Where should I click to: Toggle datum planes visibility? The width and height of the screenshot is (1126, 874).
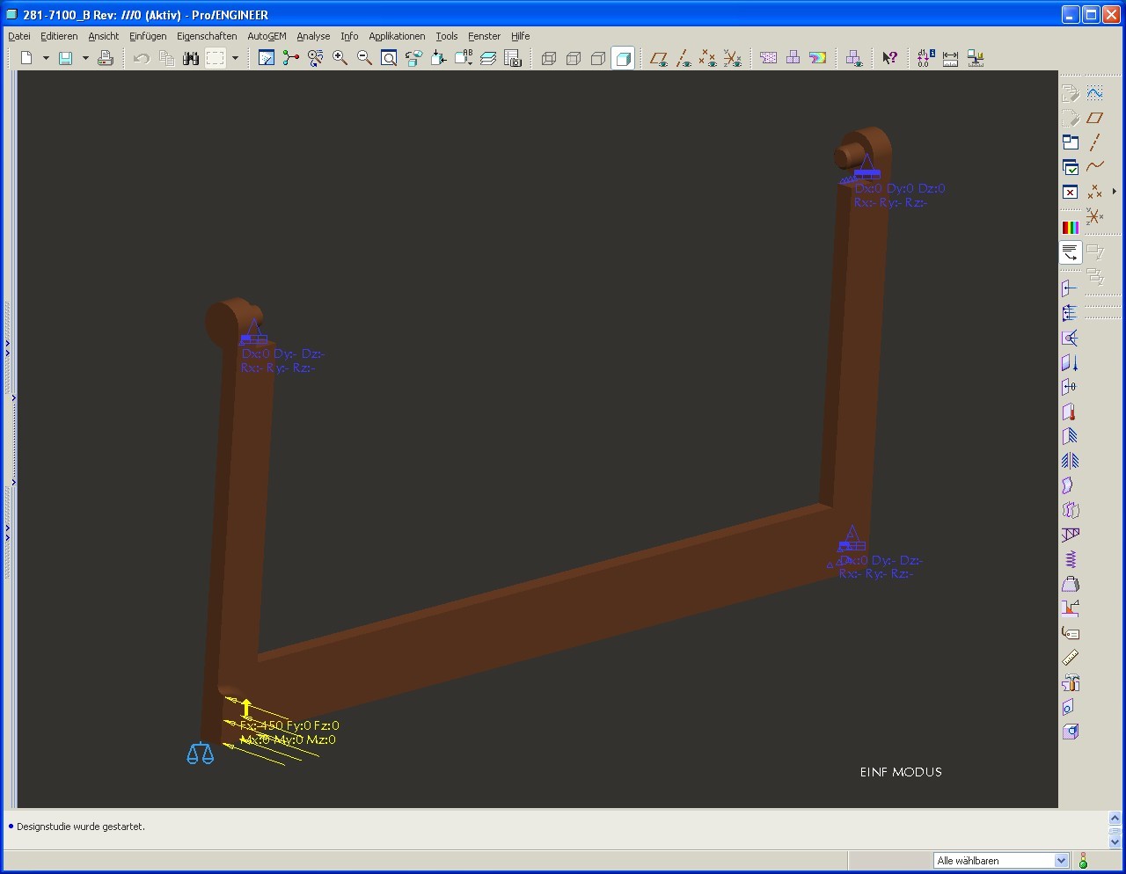pyautogui.click(x=659, y=58)
